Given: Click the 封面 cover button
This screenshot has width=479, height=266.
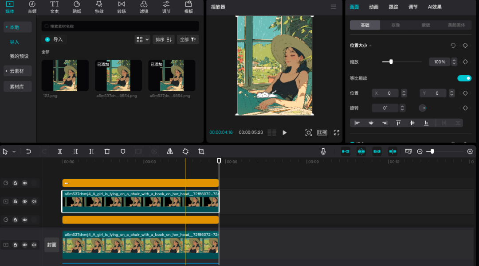Looking at the screenshot, I should 51,245.
